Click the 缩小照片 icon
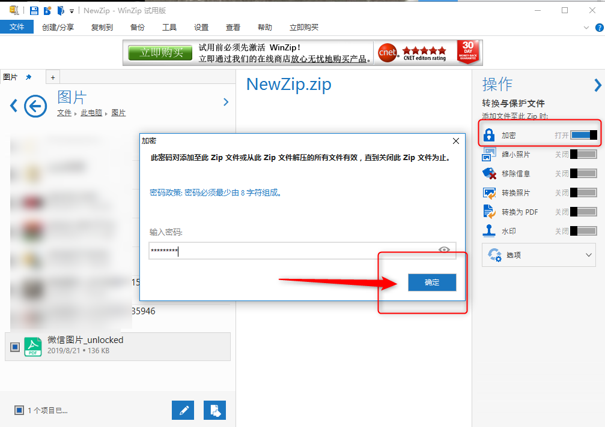605x427 pixels. [x=489, y=154]
